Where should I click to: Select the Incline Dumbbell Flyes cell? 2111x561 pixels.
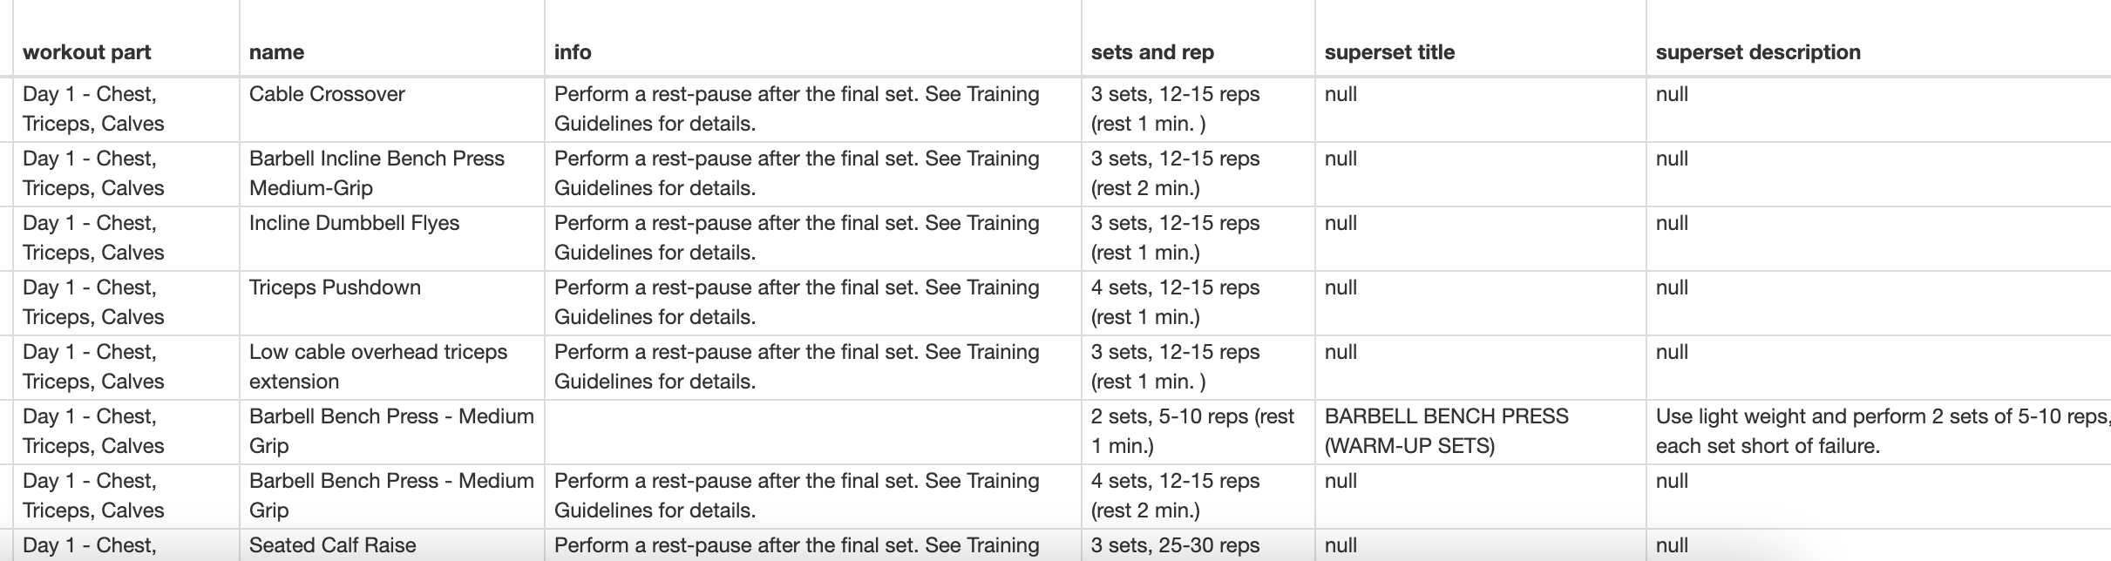pos(354,223)
